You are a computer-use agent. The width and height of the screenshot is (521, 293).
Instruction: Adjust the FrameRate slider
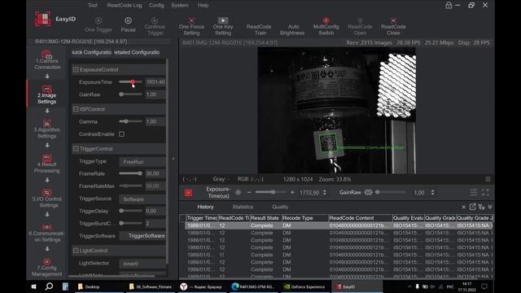pos(130,173)
